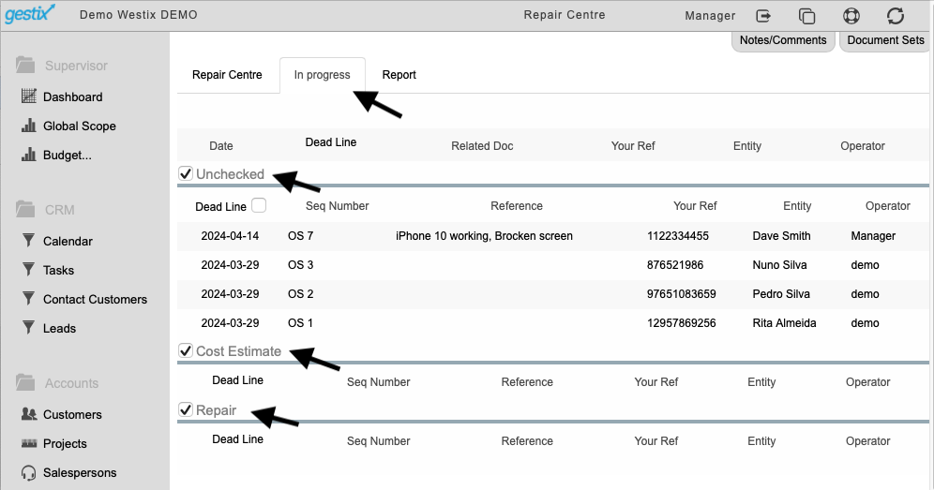Viewport: 934px width, 490px height.
Task: Open the Notes/Comments tab
Action: point(783,40)
